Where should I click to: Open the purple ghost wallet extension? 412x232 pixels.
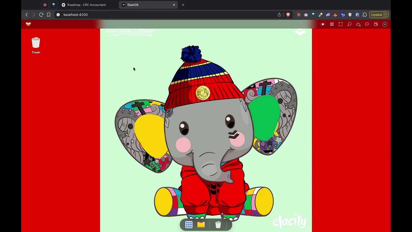coord(328,15)
